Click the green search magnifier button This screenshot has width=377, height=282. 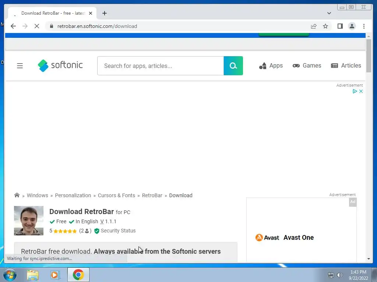pos(233,66)
